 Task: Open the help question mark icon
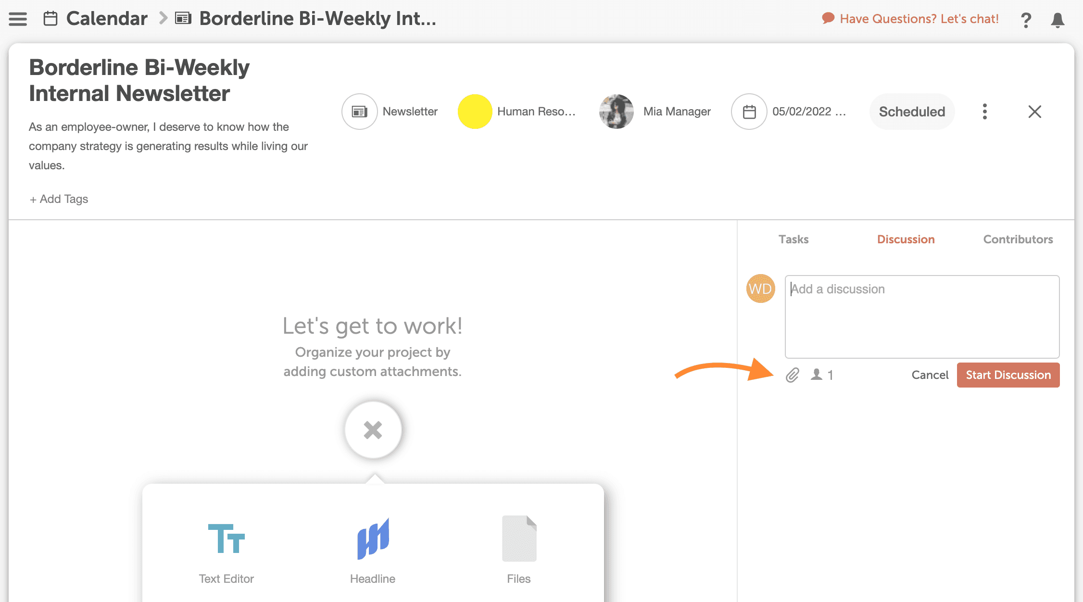coord(1026,20)
